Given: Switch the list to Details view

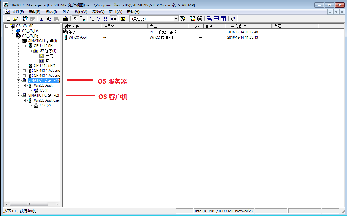Looking at the screenshot, I should [x=113, y=19].
